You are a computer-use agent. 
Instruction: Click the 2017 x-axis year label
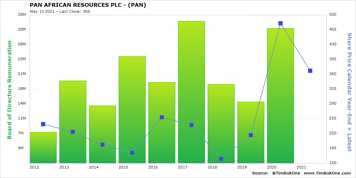183,167
